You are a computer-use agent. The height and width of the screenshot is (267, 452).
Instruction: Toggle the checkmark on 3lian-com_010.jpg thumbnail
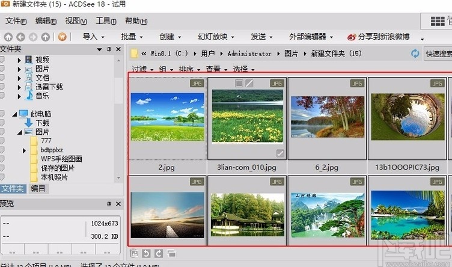pos(280,153)
